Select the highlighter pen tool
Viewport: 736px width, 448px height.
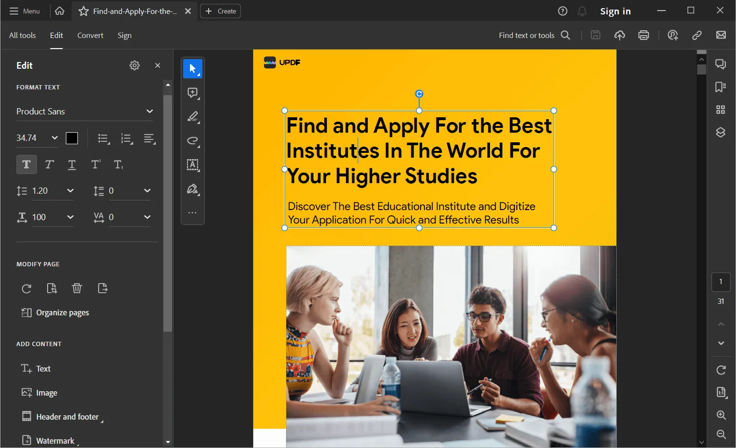(192, 117)
